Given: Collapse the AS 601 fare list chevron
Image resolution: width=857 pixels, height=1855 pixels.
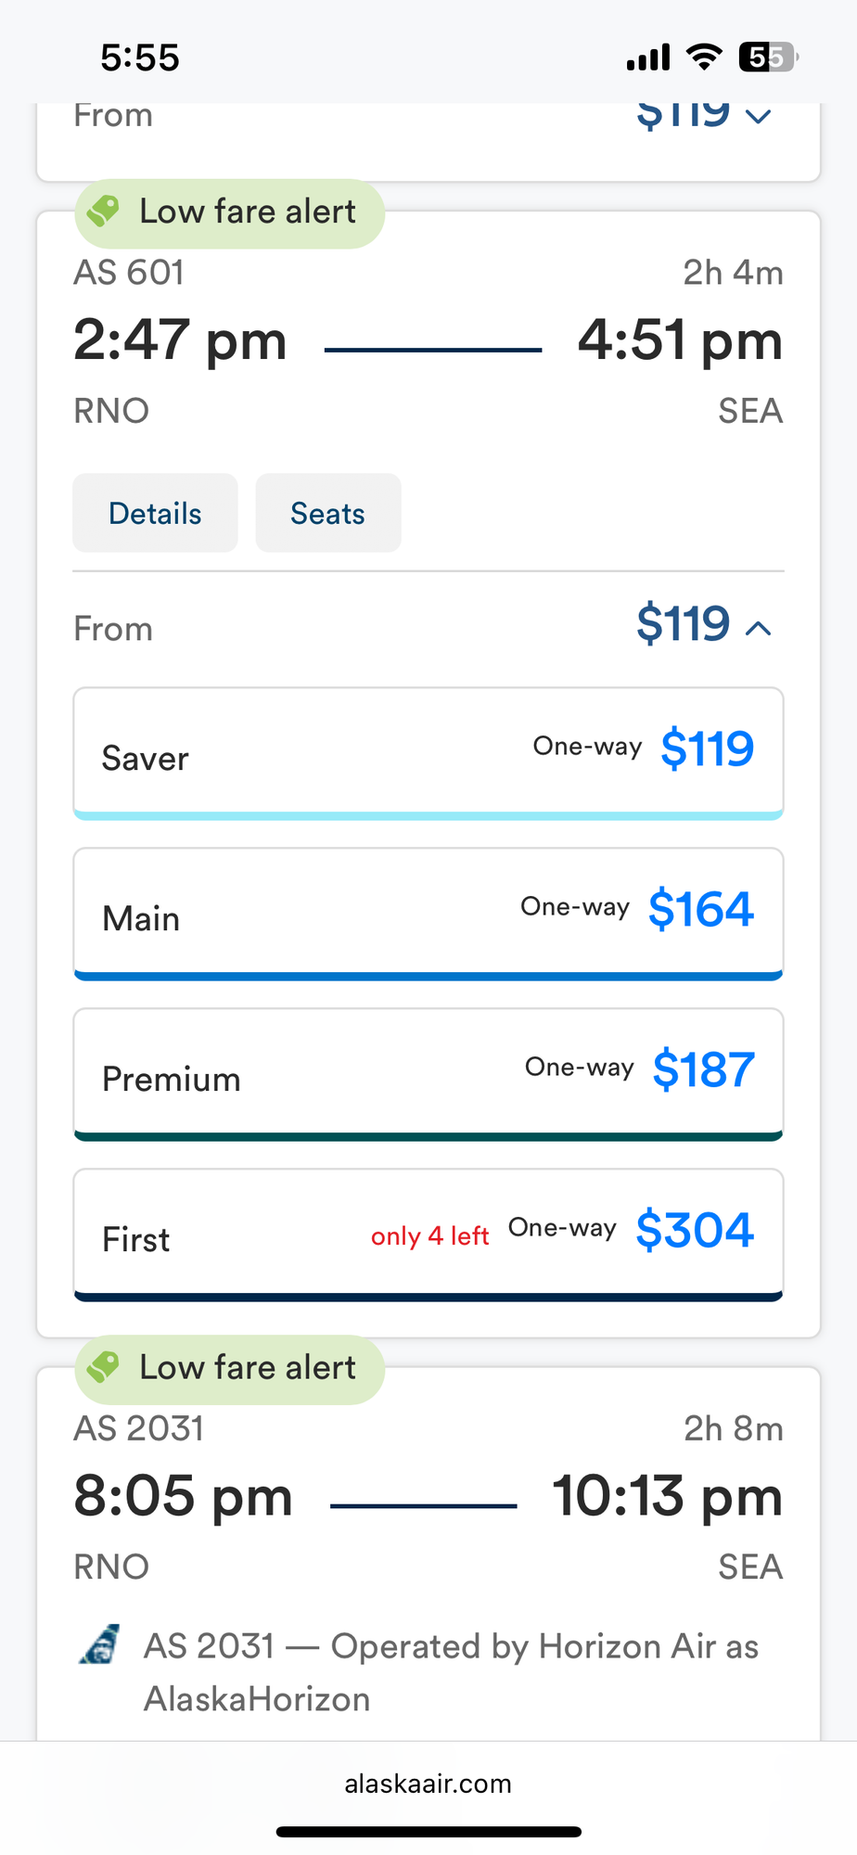Looking at the screenshot, I should [759, 629].
